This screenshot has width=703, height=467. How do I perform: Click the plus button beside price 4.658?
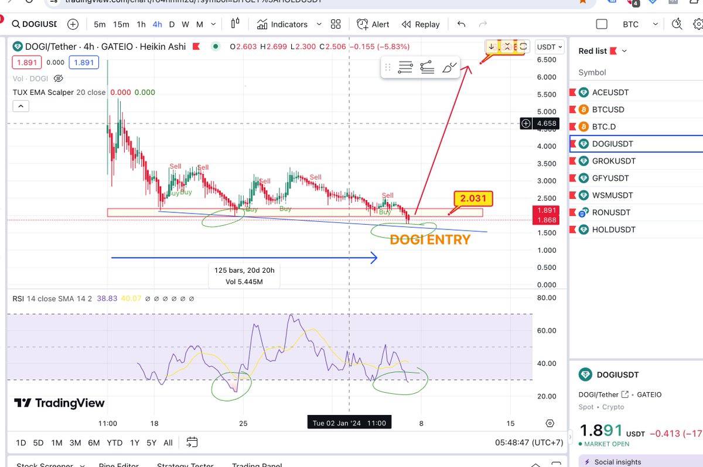(526, 123)
